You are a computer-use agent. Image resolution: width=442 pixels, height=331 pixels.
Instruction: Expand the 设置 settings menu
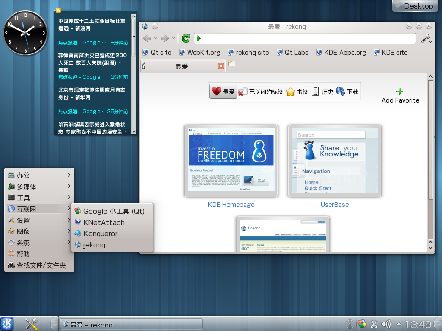coord(39,220)
